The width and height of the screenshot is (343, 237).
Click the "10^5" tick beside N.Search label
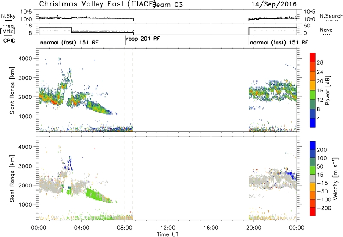coord(310,12)
